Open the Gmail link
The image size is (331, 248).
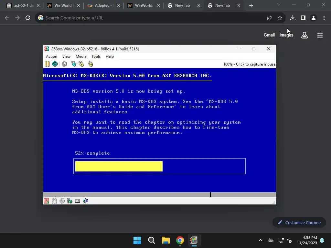[269, 35]
